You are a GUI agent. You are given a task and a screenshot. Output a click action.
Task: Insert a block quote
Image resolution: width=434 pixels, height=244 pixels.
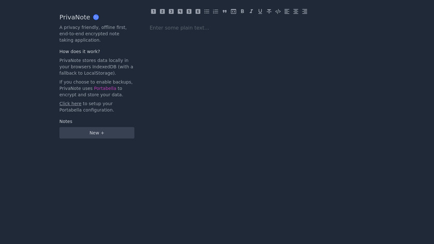[x=224, y=11]
